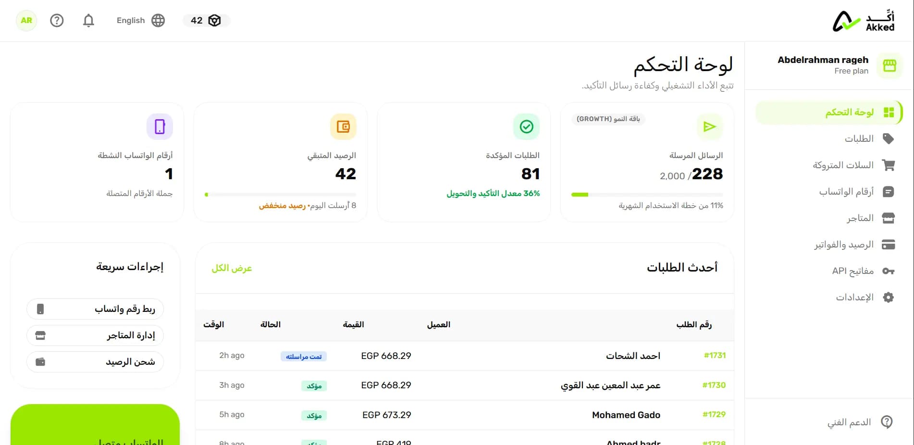The height and width of the screenshot is (445, 914).
Task: Click customer name احمد الشحات
Action: (633, 356)
